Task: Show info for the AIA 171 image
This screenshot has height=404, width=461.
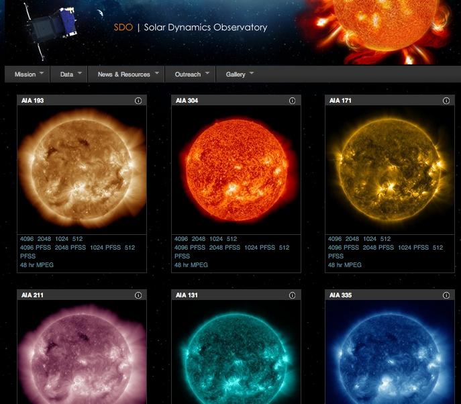Action: pyautogui.click(x=446, y=101)
